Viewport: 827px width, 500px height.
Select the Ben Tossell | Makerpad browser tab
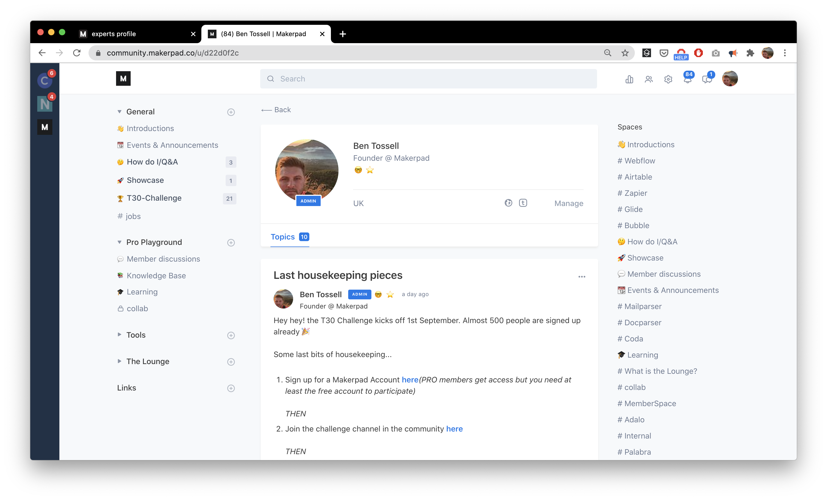(x=266, y=34)
